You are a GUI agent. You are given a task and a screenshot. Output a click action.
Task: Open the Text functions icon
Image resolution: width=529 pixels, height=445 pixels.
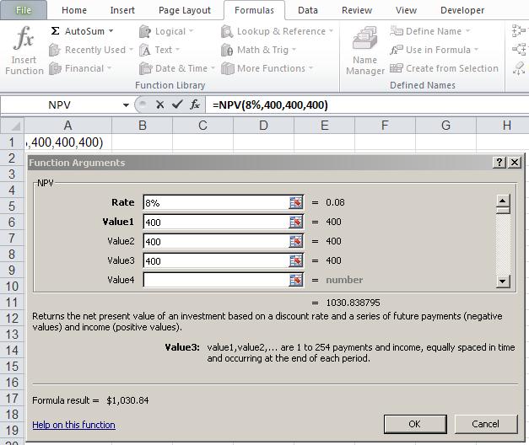(145, 50)
